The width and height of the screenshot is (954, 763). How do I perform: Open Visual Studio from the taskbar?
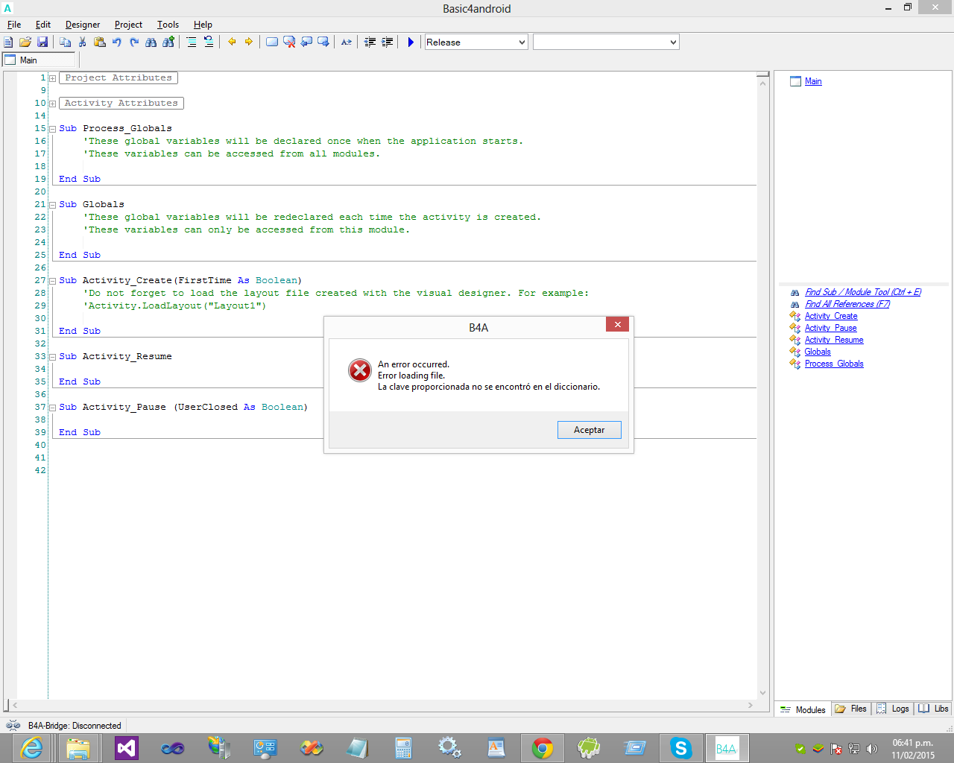click(127, 748)
